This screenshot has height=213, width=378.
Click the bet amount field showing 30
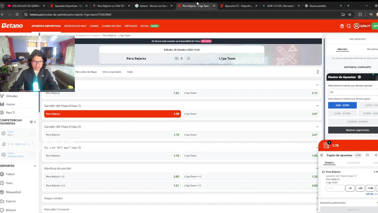353,92
